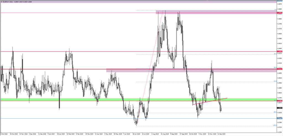Select the 4.2700 red price label

tap(279, 101)
